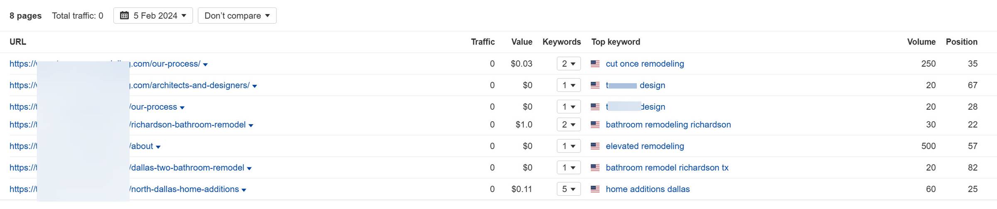This screenshot has height=209, width=997.
Task: Click US flag icon beside cut once remodeling
Action: (595, 64)
